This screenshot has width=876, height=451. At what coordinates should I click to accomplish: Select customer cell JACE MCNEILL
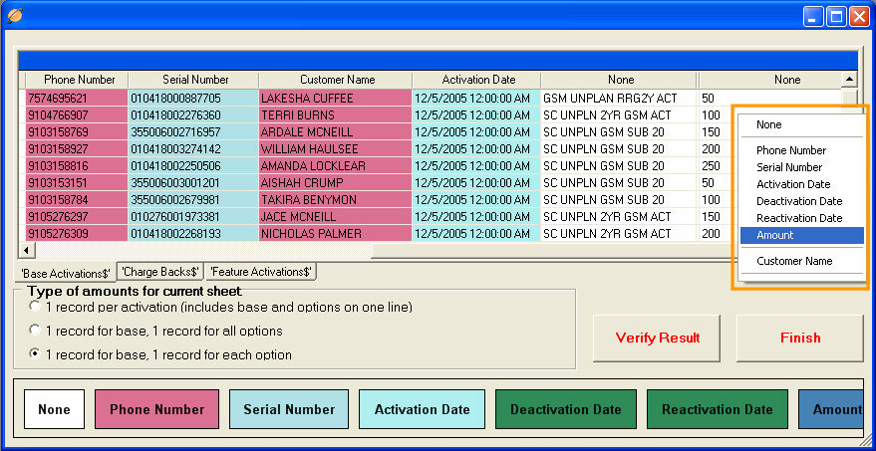(335, 217)
